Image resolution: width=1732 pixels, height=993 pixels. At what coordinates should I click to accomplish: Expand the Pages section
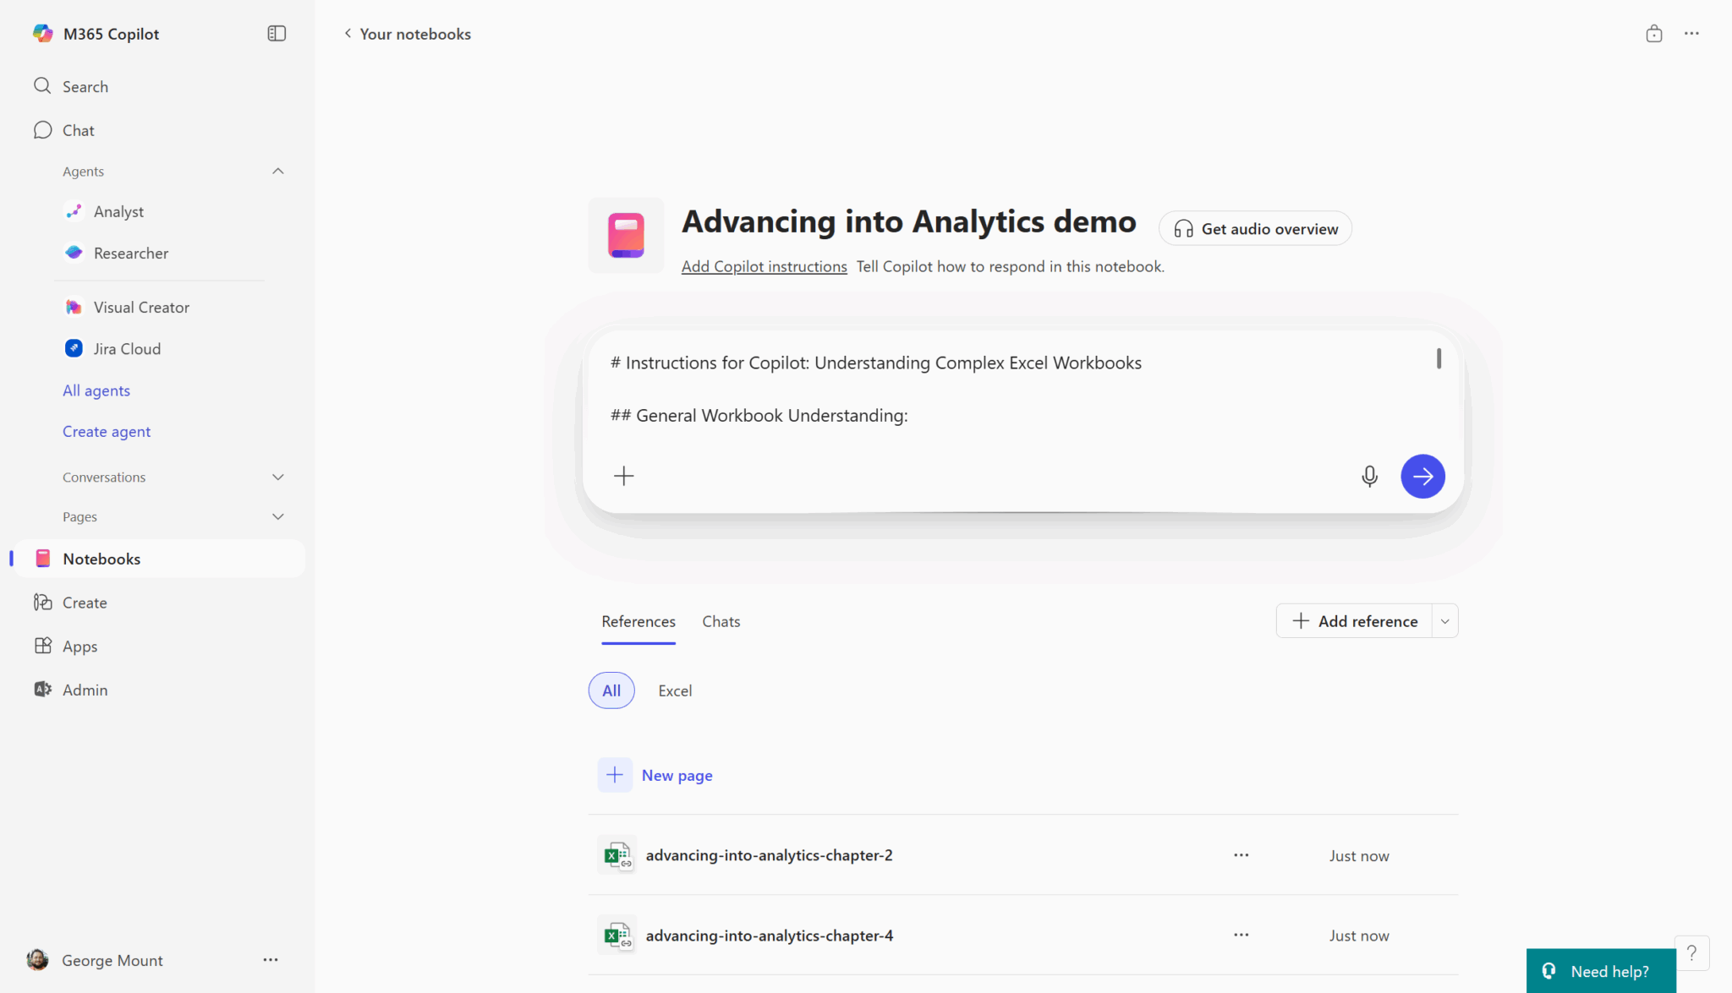coord(277,516)
